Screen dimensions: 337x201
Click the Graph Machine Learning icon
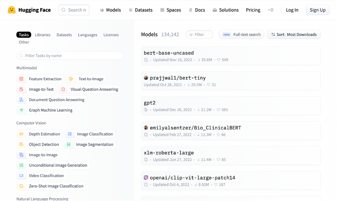pyautogui.click(x=21, y=110)
